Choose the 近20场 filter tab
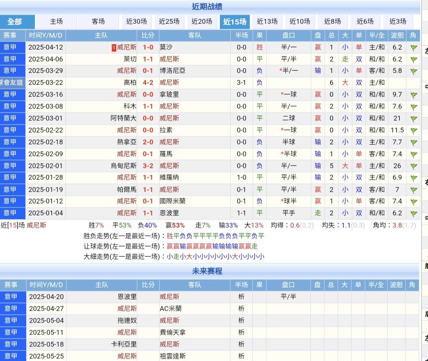The image size is (428, 361). click(202, 21)
